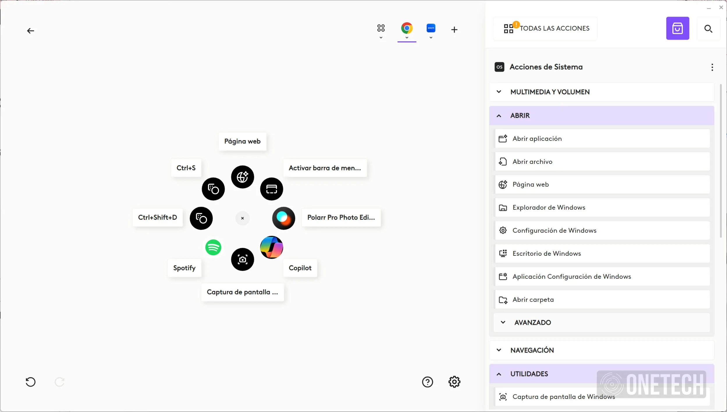The width and height of the screenshot is (727, 412).
Task: Click the undo arrow at bottom left
Action: tap(31, 382)
